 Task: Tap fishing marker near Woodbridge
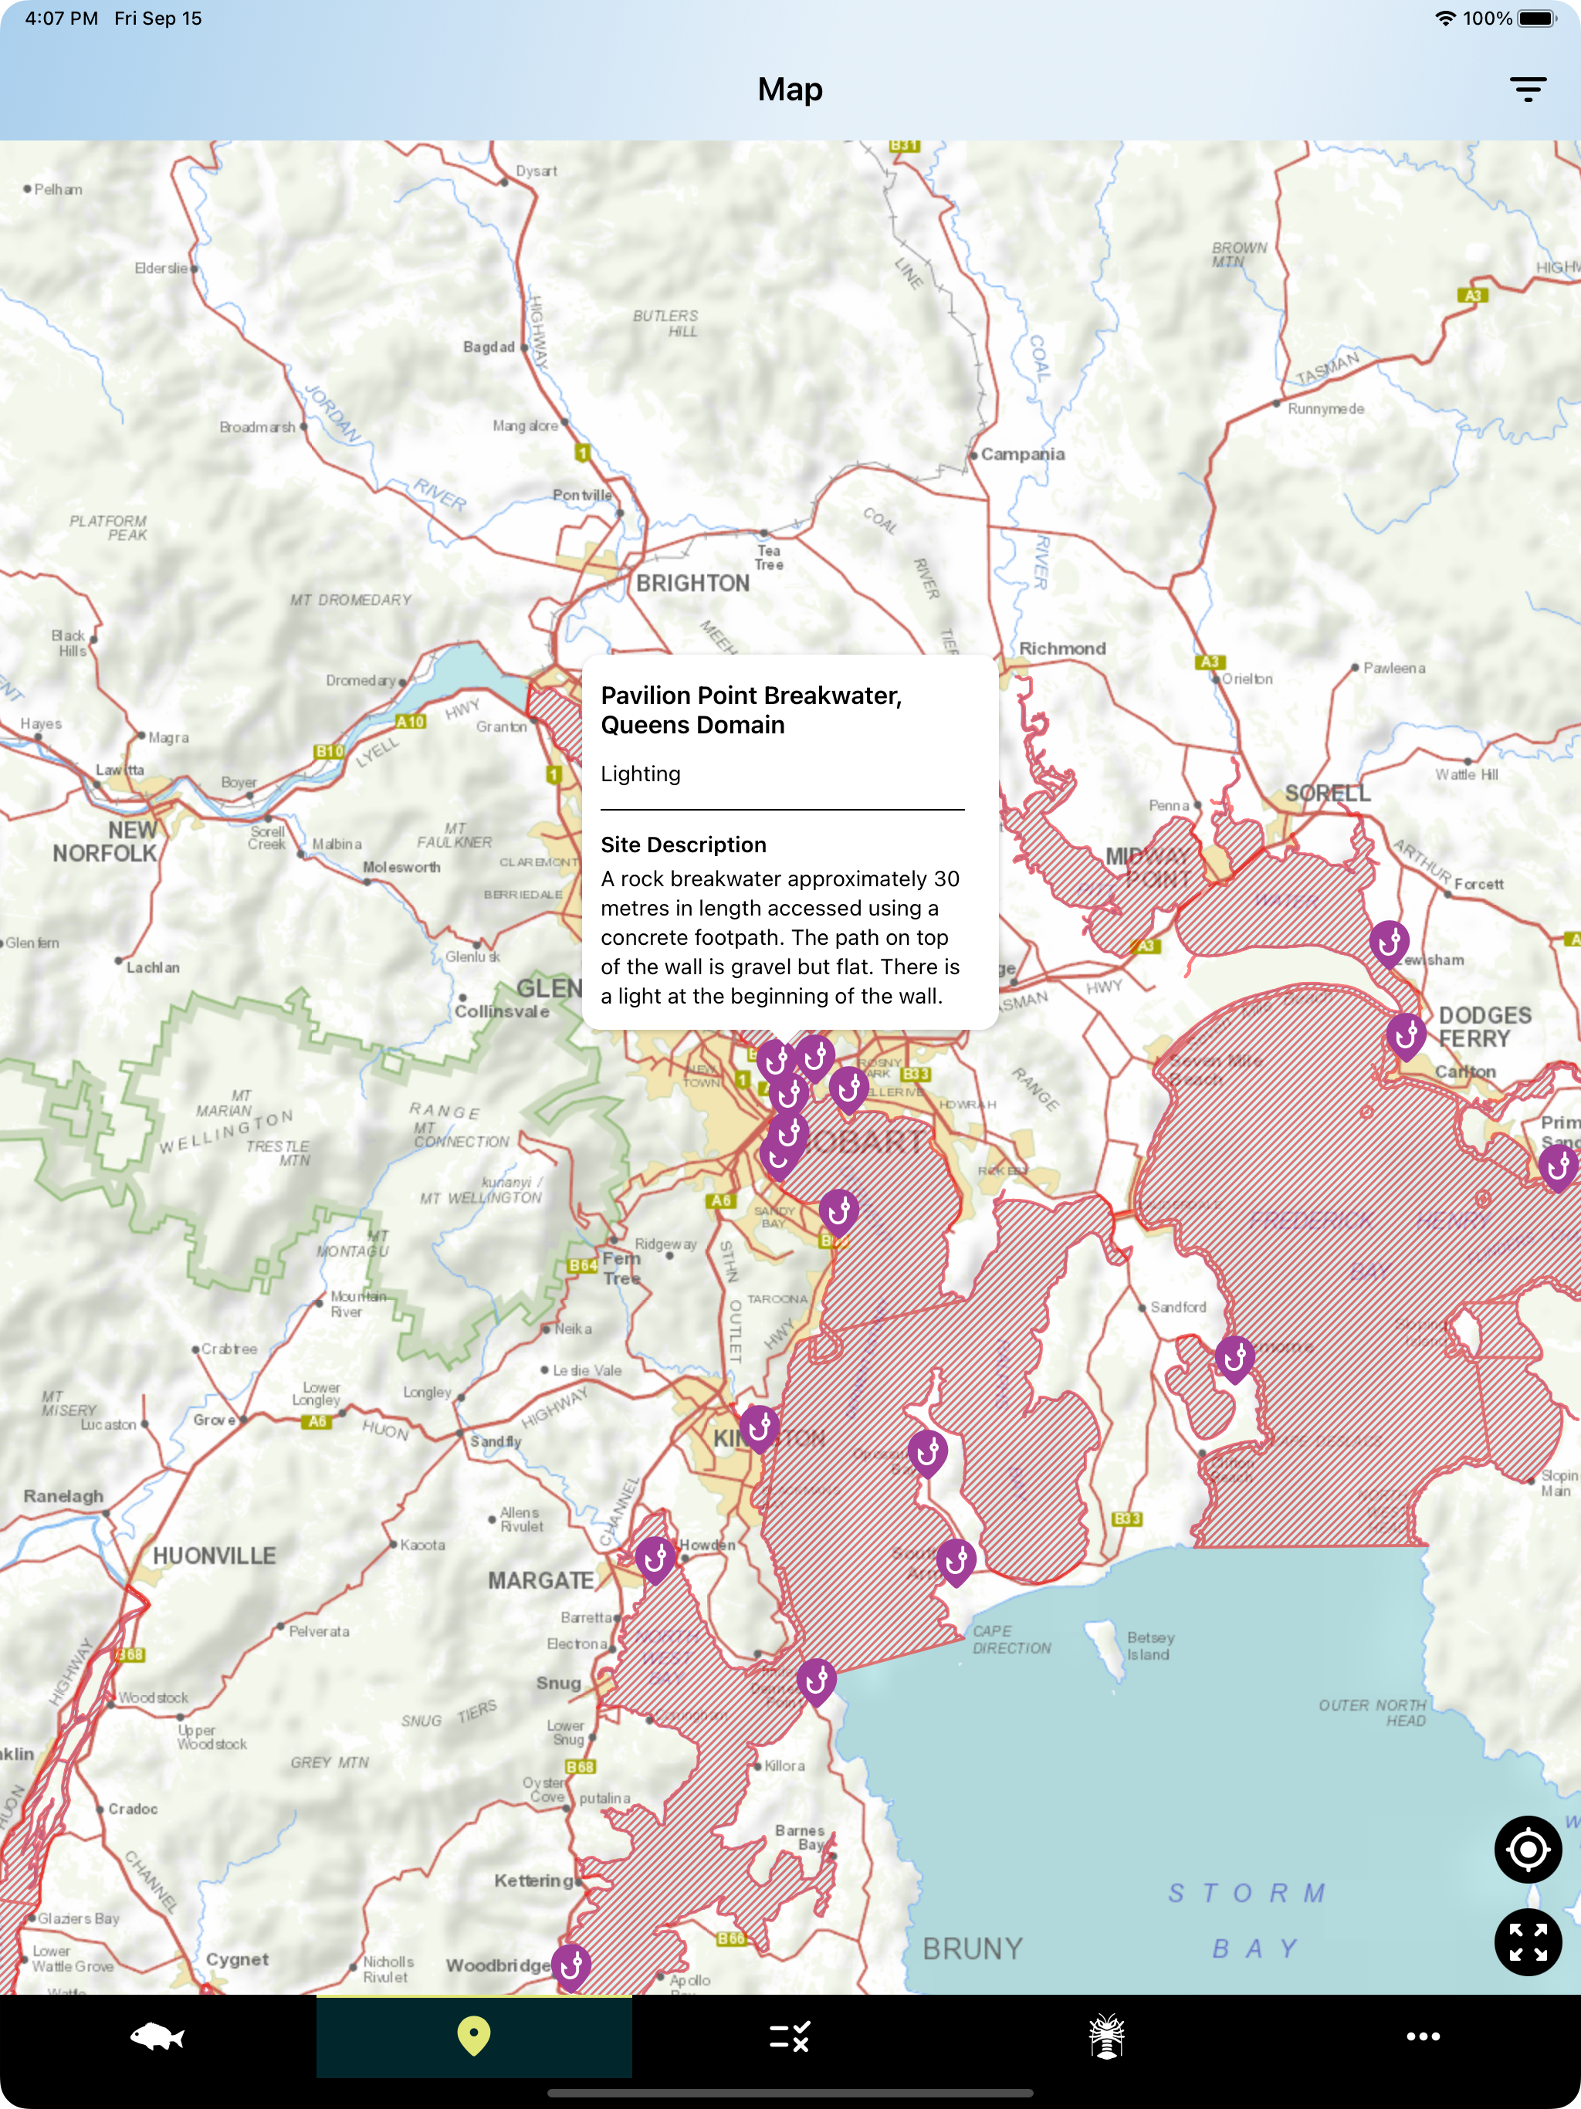tap(571, 1967)
